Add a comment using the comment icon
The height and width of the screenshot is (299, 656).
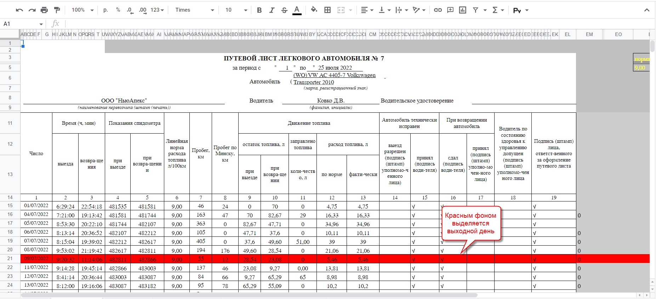pos(450,10)
